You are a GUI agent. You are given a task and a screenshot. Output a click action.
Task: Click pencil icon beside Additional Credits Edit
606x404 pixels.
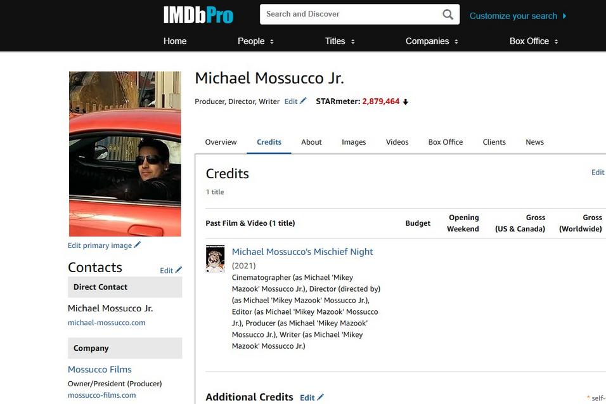pyautogui.click(x=321, y=397)
